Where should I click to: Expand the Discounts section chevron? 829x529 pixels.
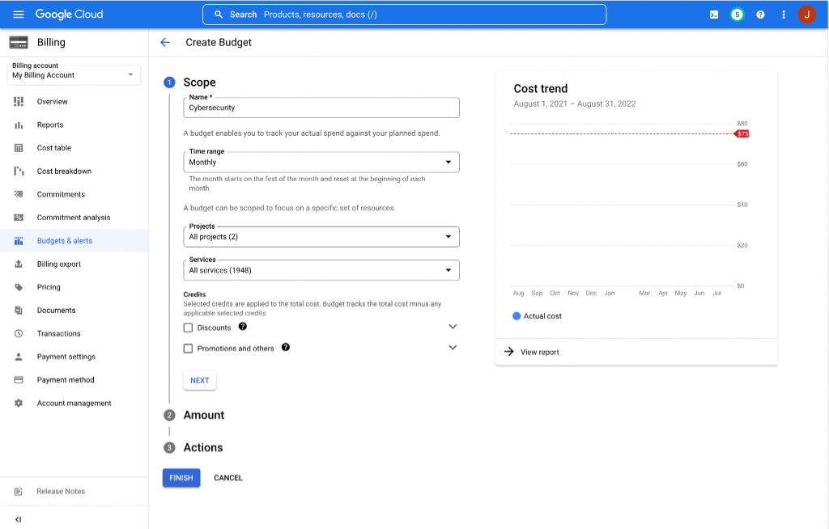(453, 327)
